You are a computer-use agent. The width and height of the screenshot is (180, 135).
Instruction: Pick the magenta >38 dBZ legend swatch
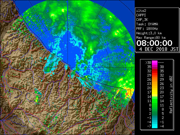[155, 62]
